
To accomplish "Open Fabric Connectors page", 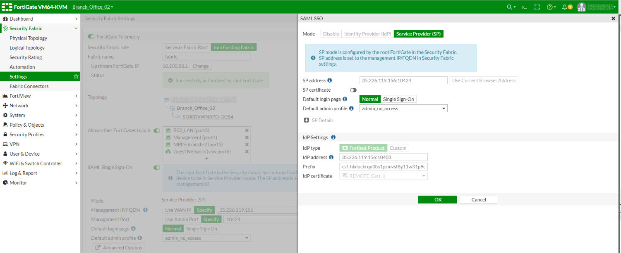I will pyautogui.click(x=29, y=86).
